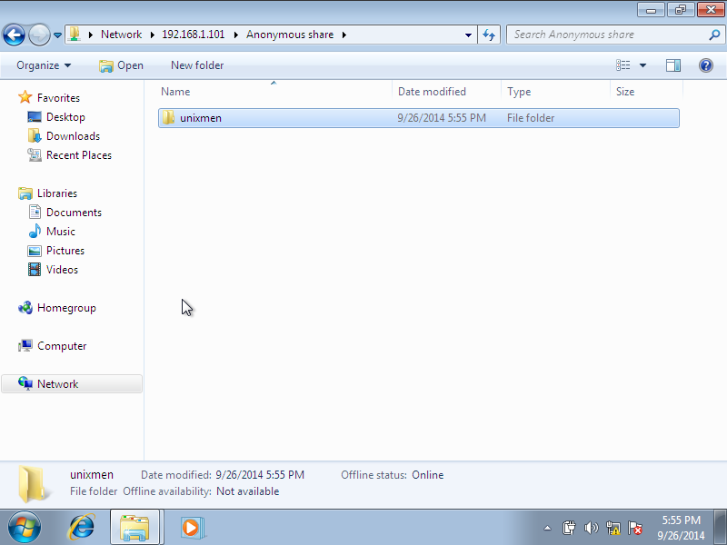The image size is (727, 545).
Task: Open the view options dropdown arrow
Action: [643, 65]
